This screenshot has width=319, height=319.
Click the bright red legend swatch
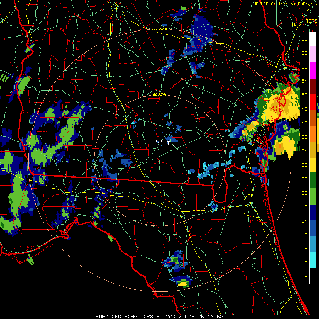(313, 102)
